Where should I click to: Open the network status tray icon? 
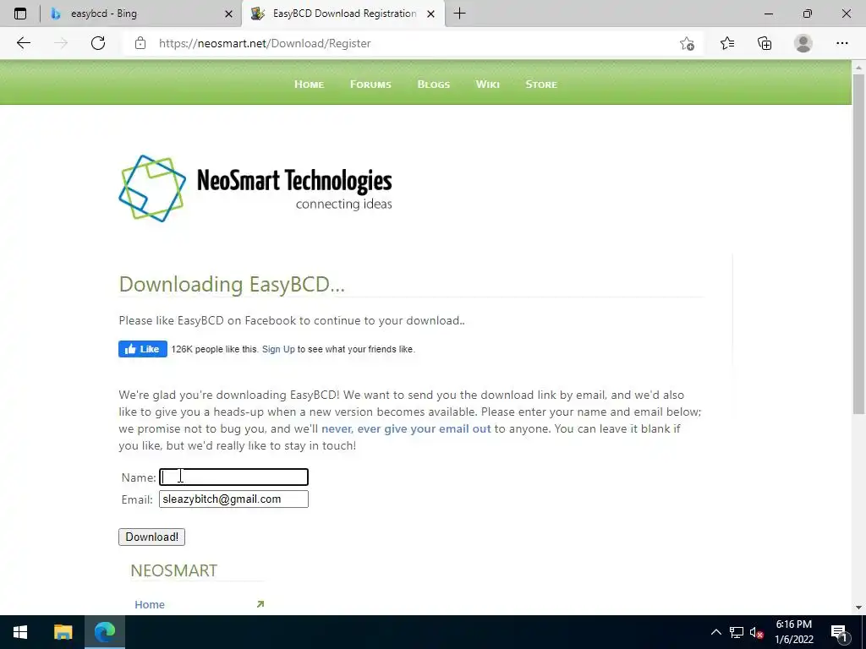(x=737, y=632)
